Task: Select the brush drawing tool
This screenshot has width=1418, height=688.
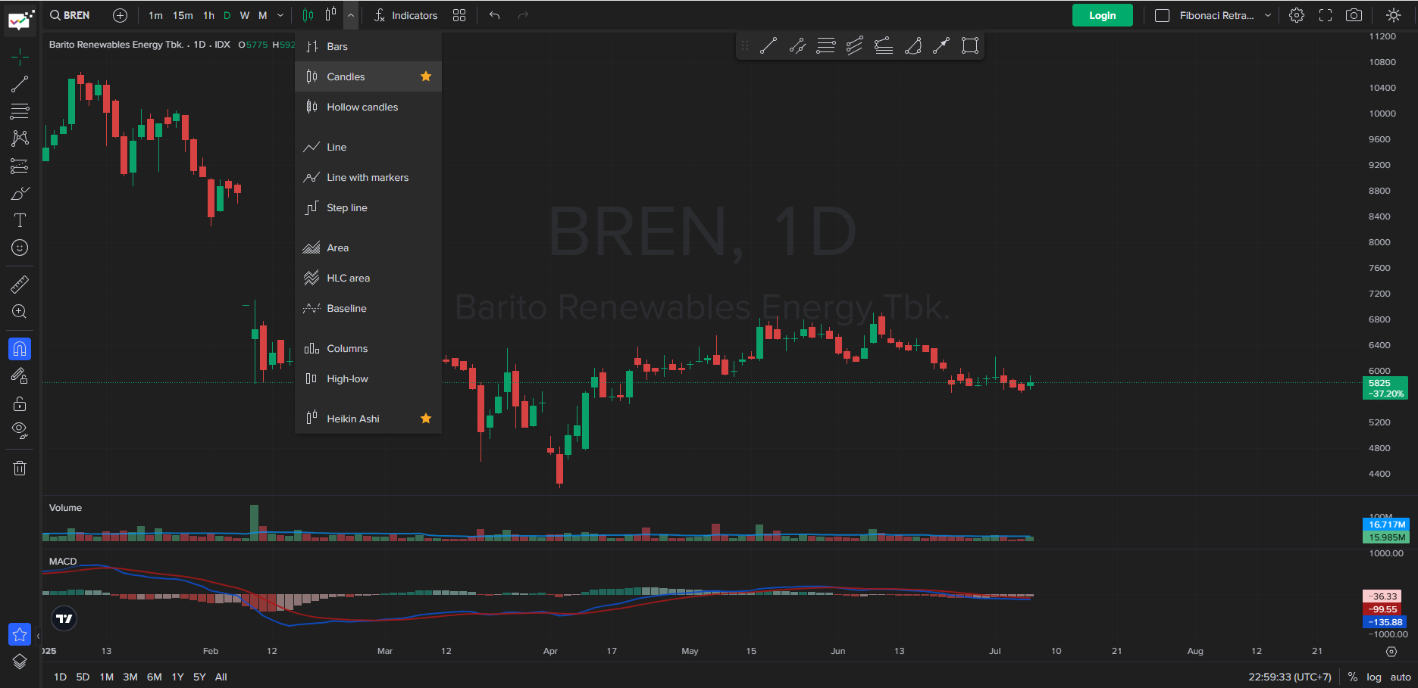Action: (20, 193)
